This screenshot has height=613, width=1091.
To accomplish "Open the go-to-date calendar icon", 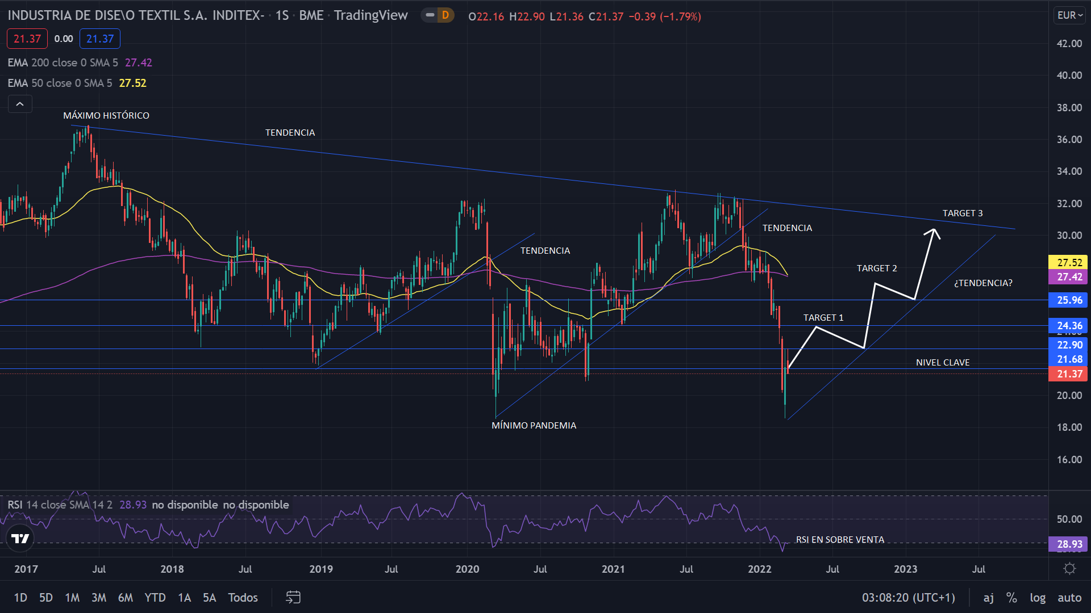I will [293, 597].
